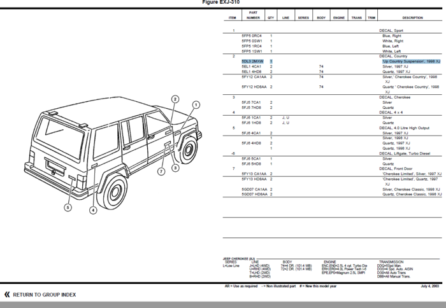Select part number 5FY13 HD8AA
This screenshot has height=308, width=446.
click(254, 179)
